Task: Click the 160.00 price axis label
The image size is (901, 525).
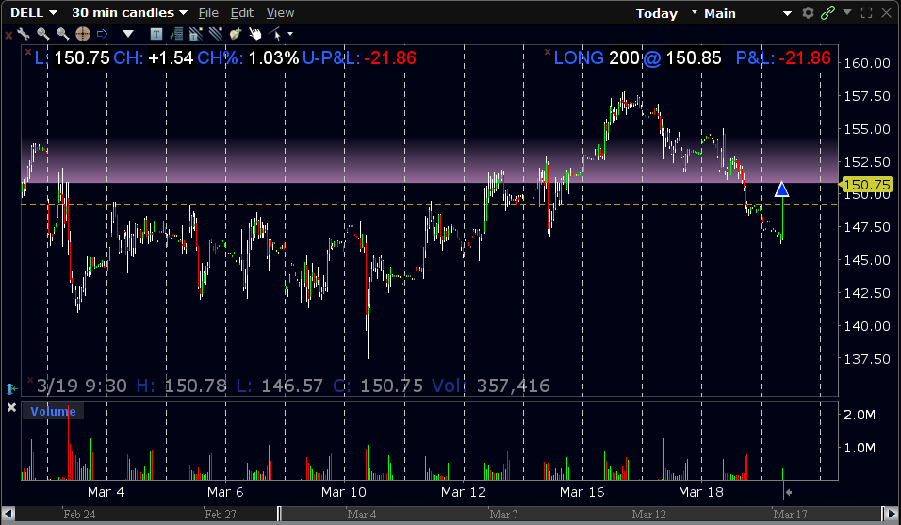Action: point(866,63)
